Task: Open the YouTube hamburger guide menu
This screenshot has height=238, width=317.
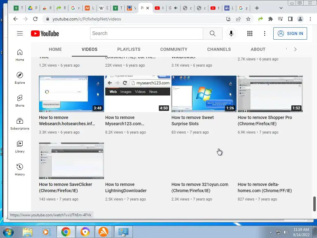Action: pyautogui.click(x=20, y=33)
